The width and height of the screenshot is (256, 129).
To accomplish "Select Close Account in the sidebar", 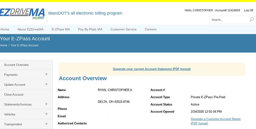I will tap(26, 94).
